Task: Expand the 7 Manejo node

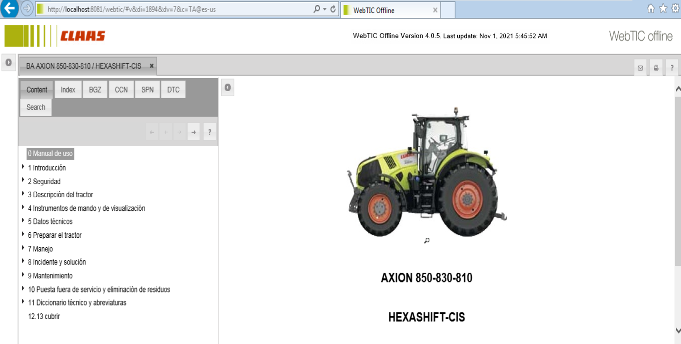Action: 23,247
